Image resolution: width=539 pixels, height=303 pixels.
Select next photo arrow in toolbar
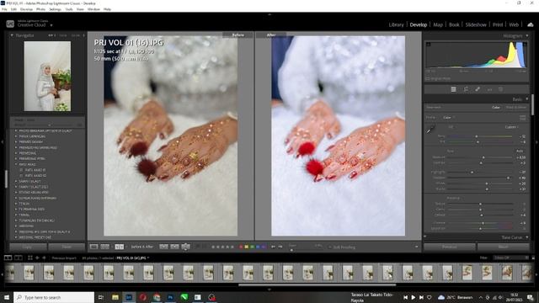click(280, 247)
